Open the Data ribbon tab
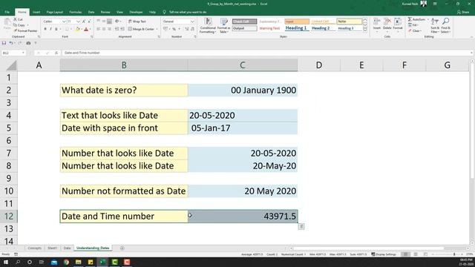The width and height of the screenshot is (475, 267). click(x=91, y=12)
